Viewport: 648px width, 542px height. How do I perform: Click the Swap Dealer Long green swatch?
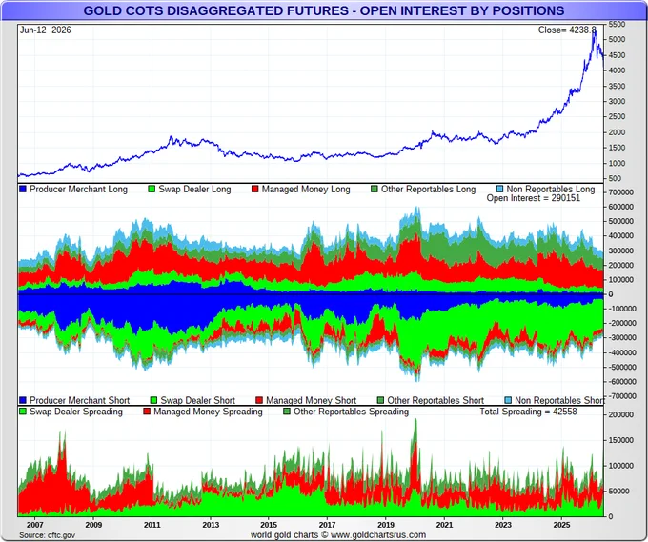pyautogui.click(x=152, y=190)
